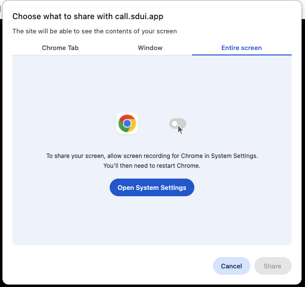The image size is (305, 287).
Task: Select the Entire screen tab
Action: click(242, 48)
